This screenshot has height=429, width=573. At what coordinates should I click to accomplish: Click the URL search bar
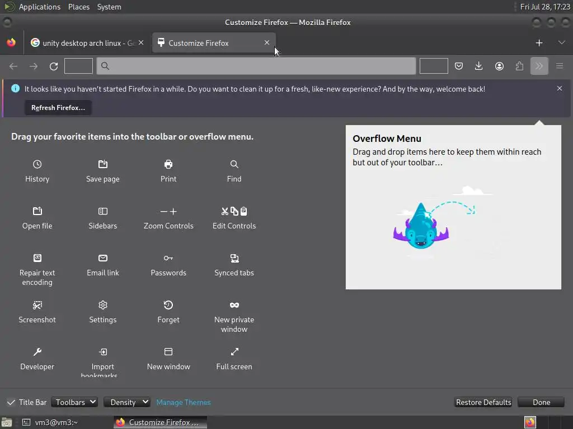(x=256, y=66)
